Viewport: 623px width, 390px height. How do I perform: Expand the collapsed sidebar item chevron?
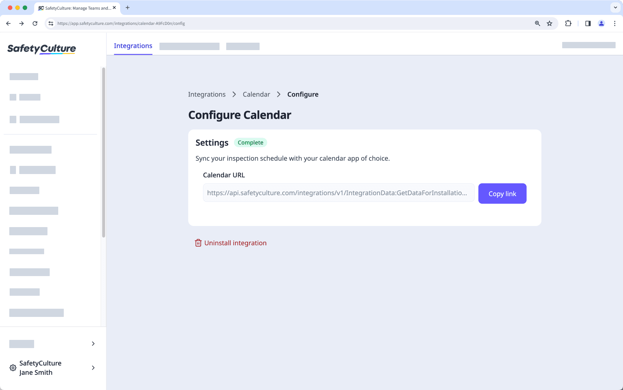93,344
